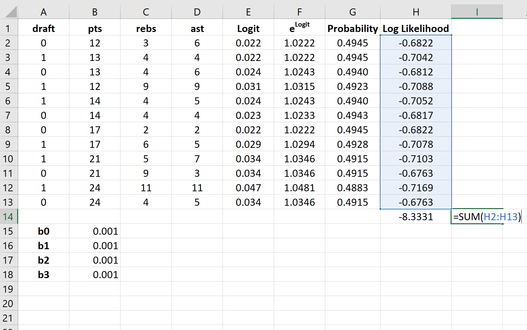Click the b0 label cell
This screenshot has width=527, height=330.
pyautogui.click(x=43, y=231)
